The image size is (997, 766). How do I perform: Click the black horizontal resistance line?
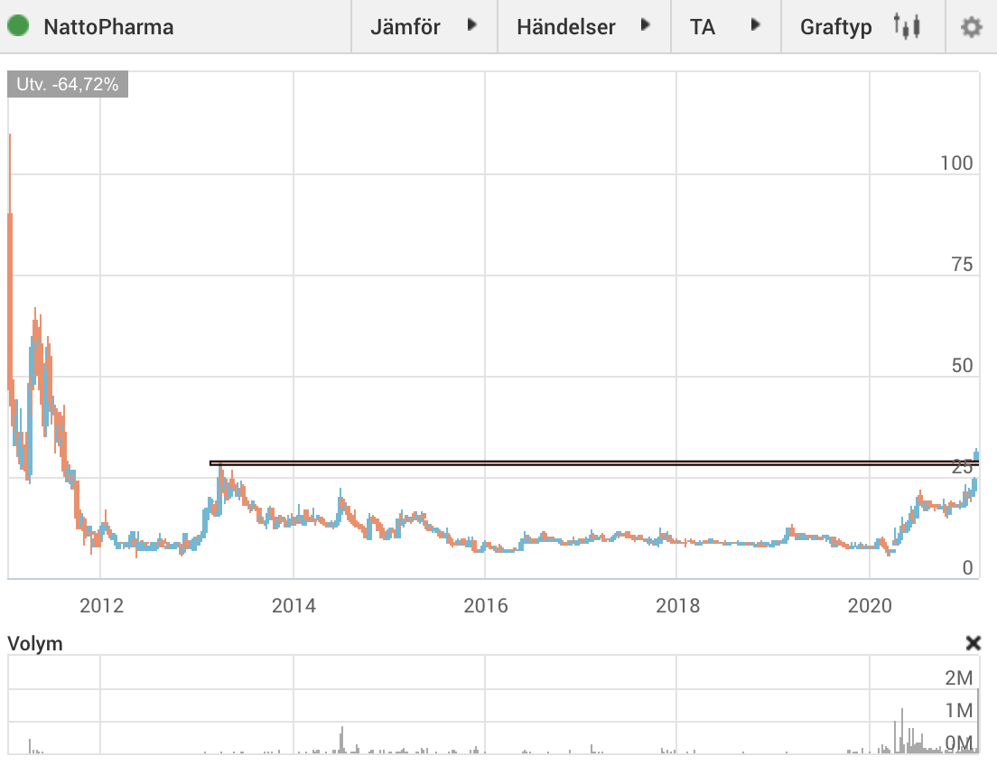pos(594,463)
